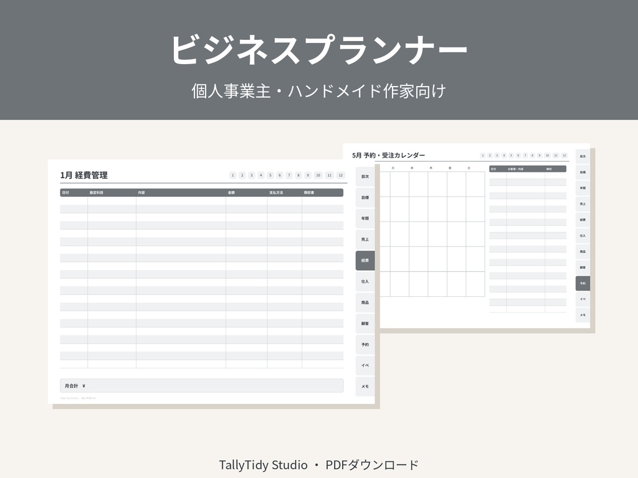The image size is (638, 478).
Task: Open 経費 tab on the 予約カレンダー page
Action: click(x=583, y=220)
